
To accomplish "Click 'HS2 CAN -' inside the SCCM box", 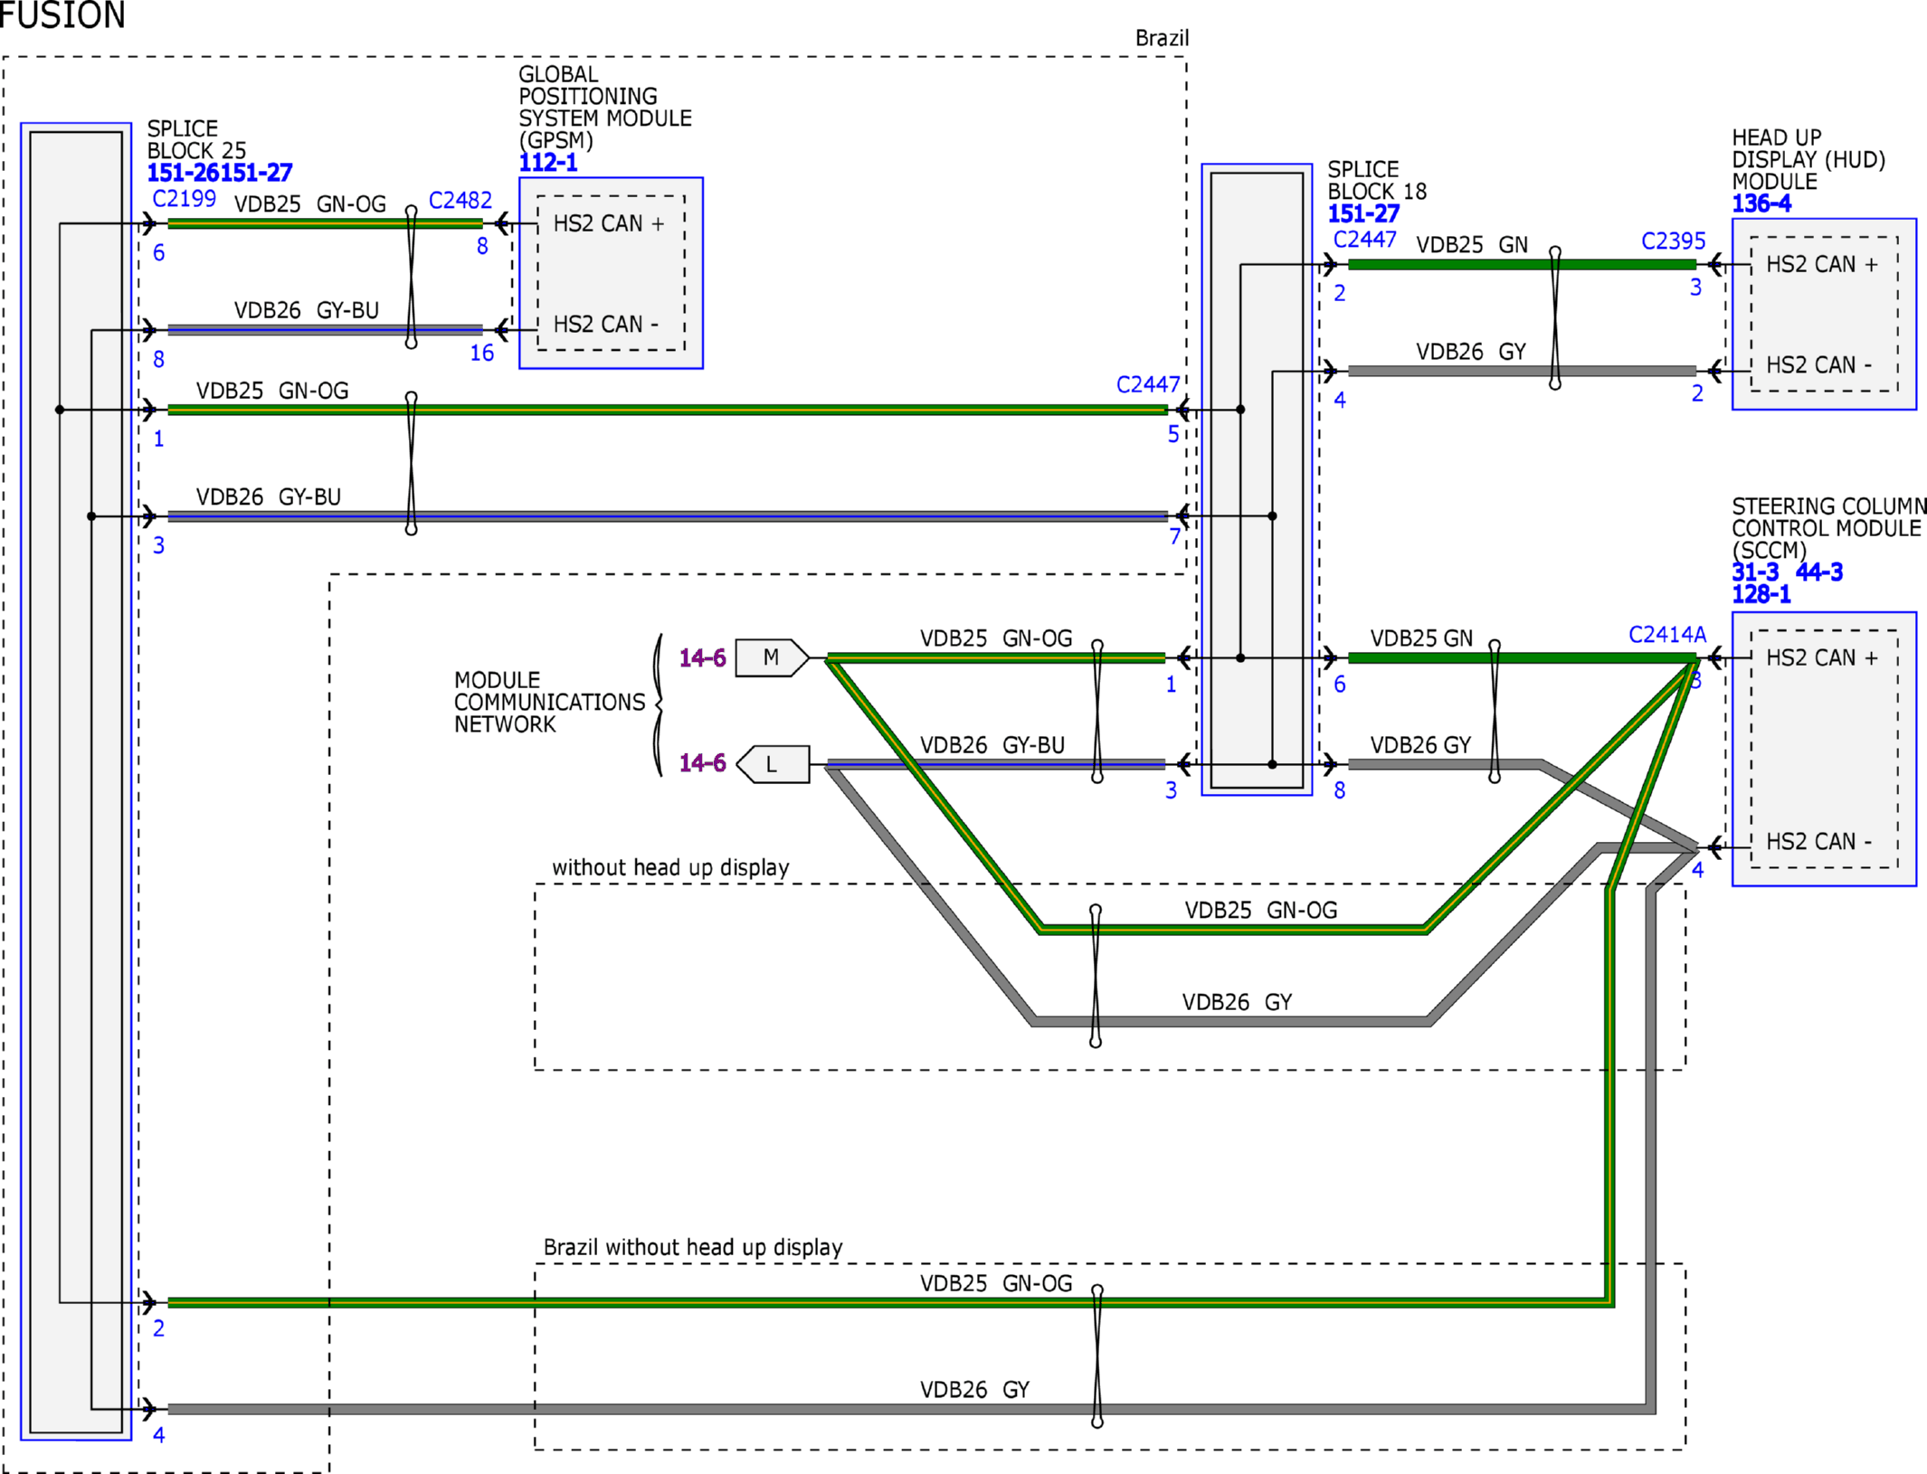I will point(1819,841).
